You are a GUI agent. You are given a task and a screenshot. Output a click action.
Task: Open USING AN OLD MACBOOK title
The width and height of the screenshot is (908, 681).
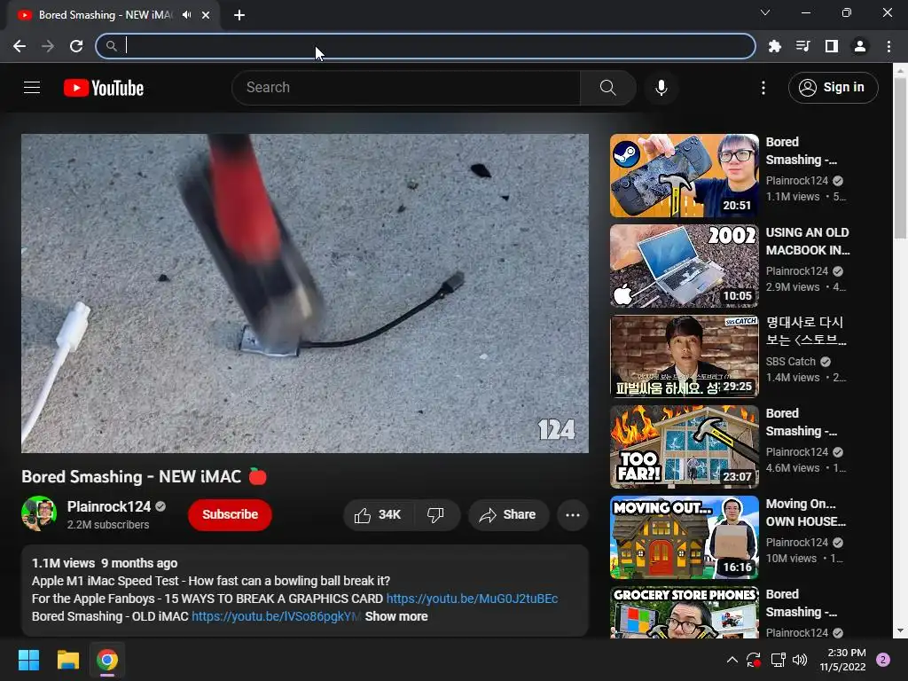click(x=807, y=241)
